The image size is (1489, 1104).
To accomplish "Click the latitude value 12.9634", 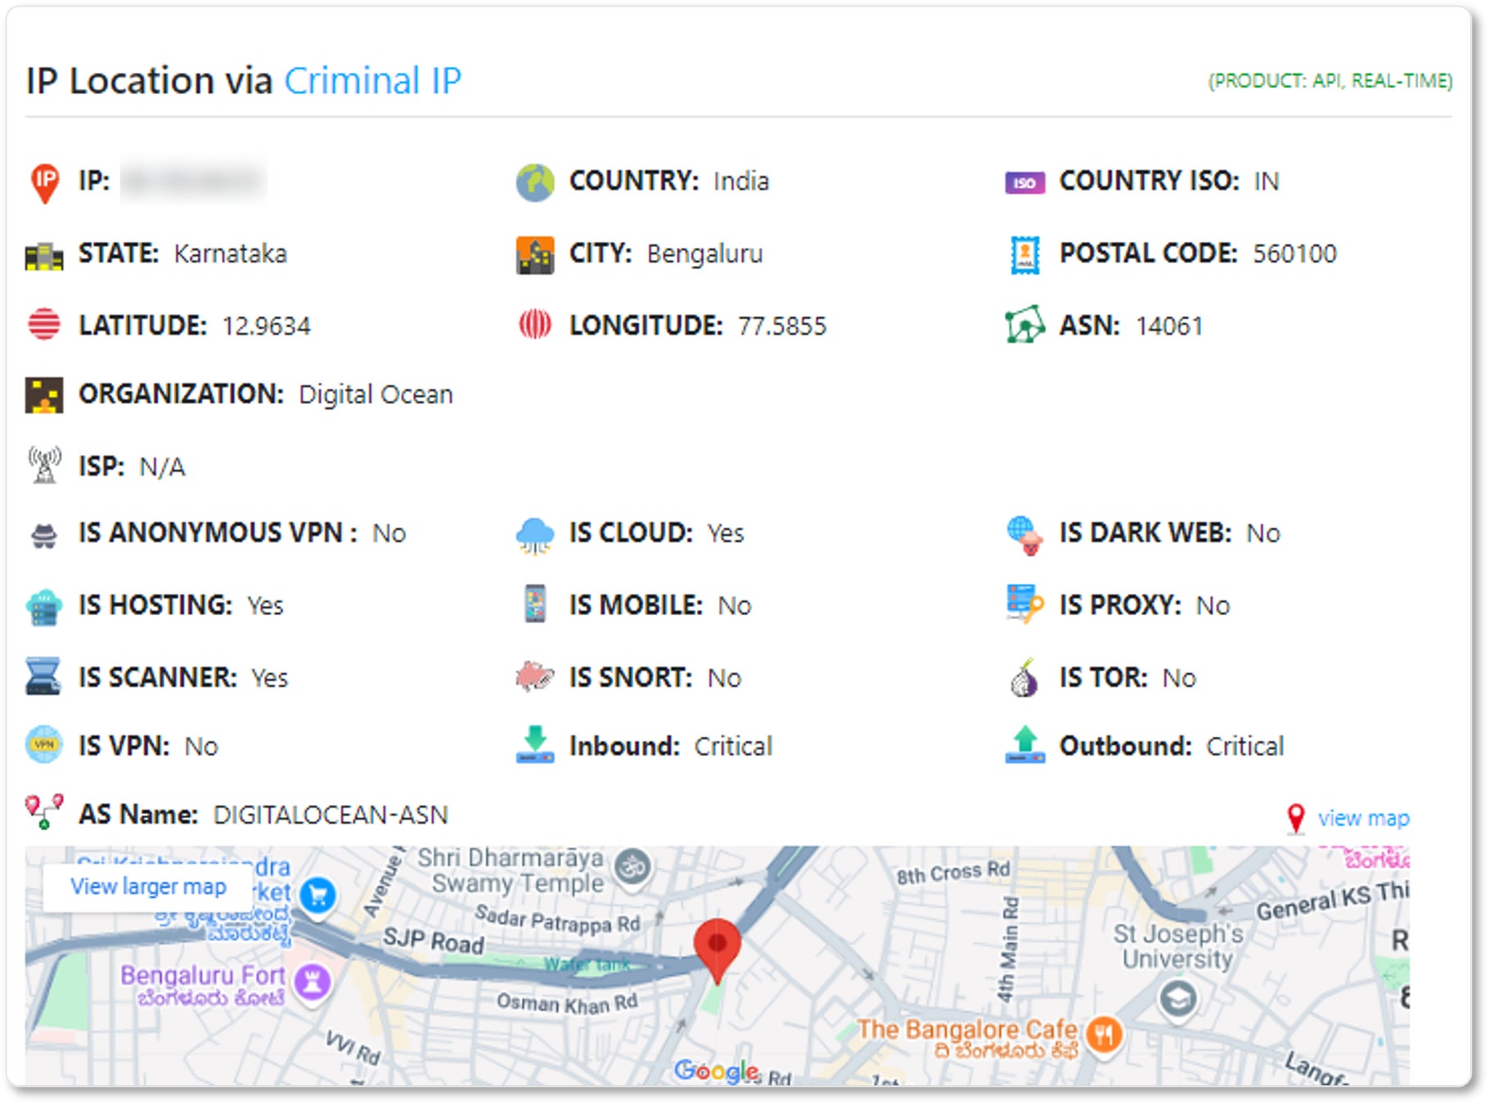I will [267, 326].
